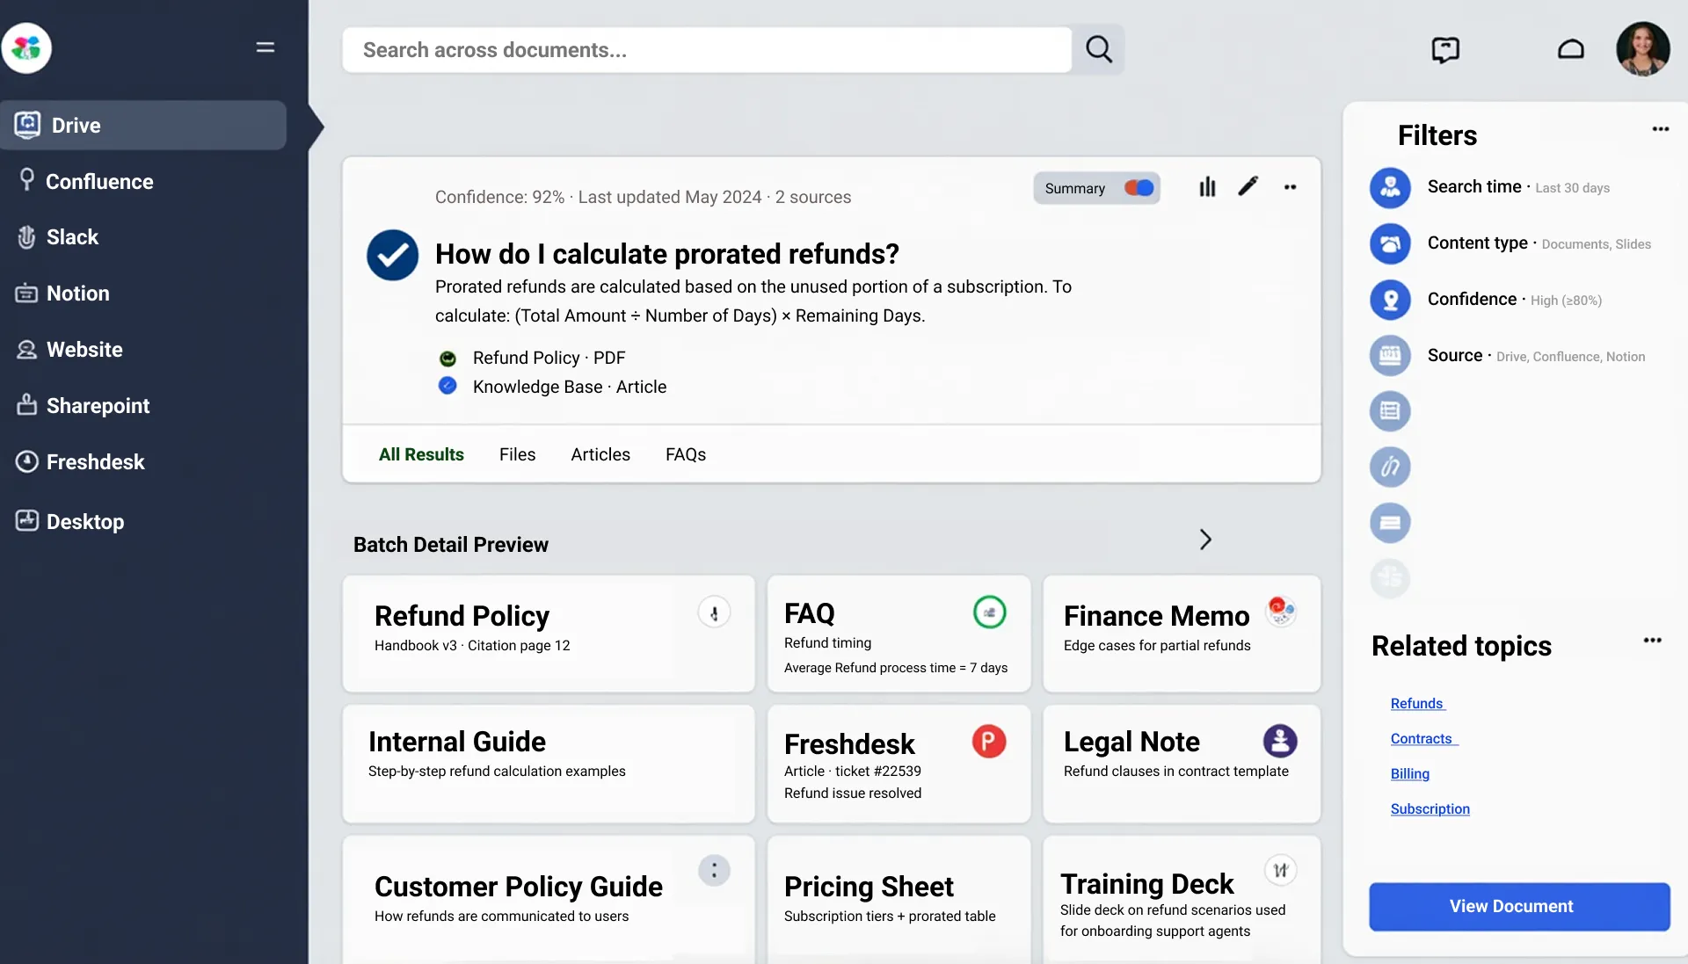Open Slack from the sidebar
Image resolution: width=1688 pixels, height=964 pixels.
tap(72, 236)
